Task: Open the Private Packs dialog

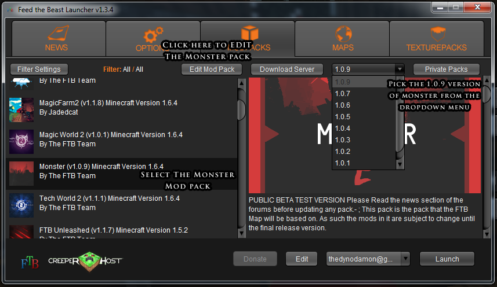Action: tap(446, 69)
